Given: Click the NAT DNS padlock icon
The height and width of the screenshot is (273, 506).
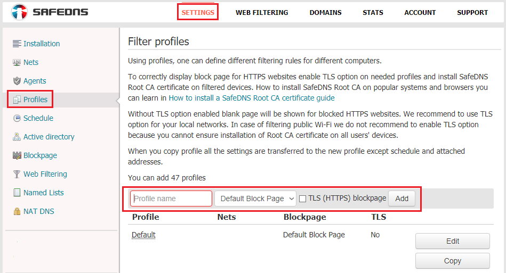Looking at the screenshot, I should (x=17, y=211).
